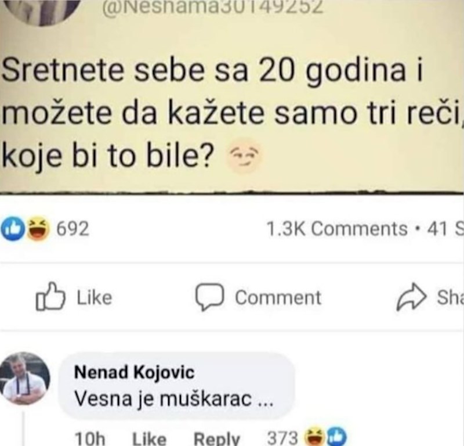Show the 373 reactions on the comment
The height and width of the screenshot is (446, 464).
tap(281, 437)
